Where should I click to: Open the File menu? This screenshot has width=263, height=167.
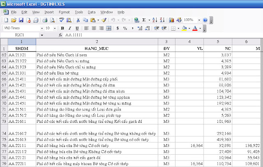coord(14,12)
